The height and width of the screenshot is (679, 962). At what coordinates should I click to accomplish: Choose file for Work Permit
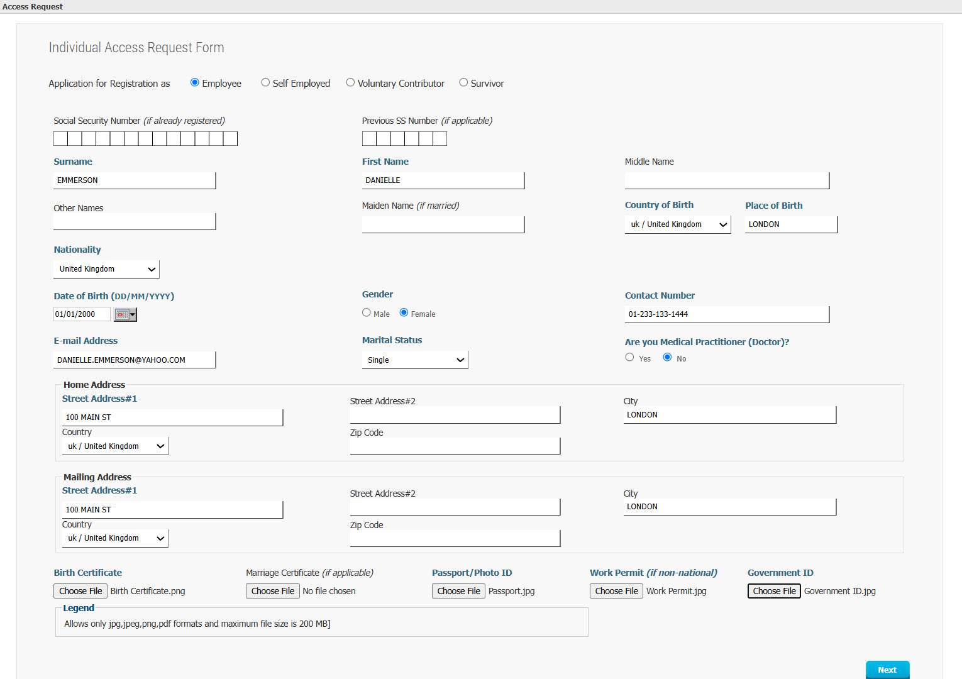point(616,591)
